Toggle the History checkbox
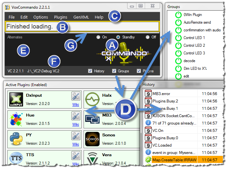The width and height of the screenshot is (228, 169). pyautogui.click(x=90, y=71)
